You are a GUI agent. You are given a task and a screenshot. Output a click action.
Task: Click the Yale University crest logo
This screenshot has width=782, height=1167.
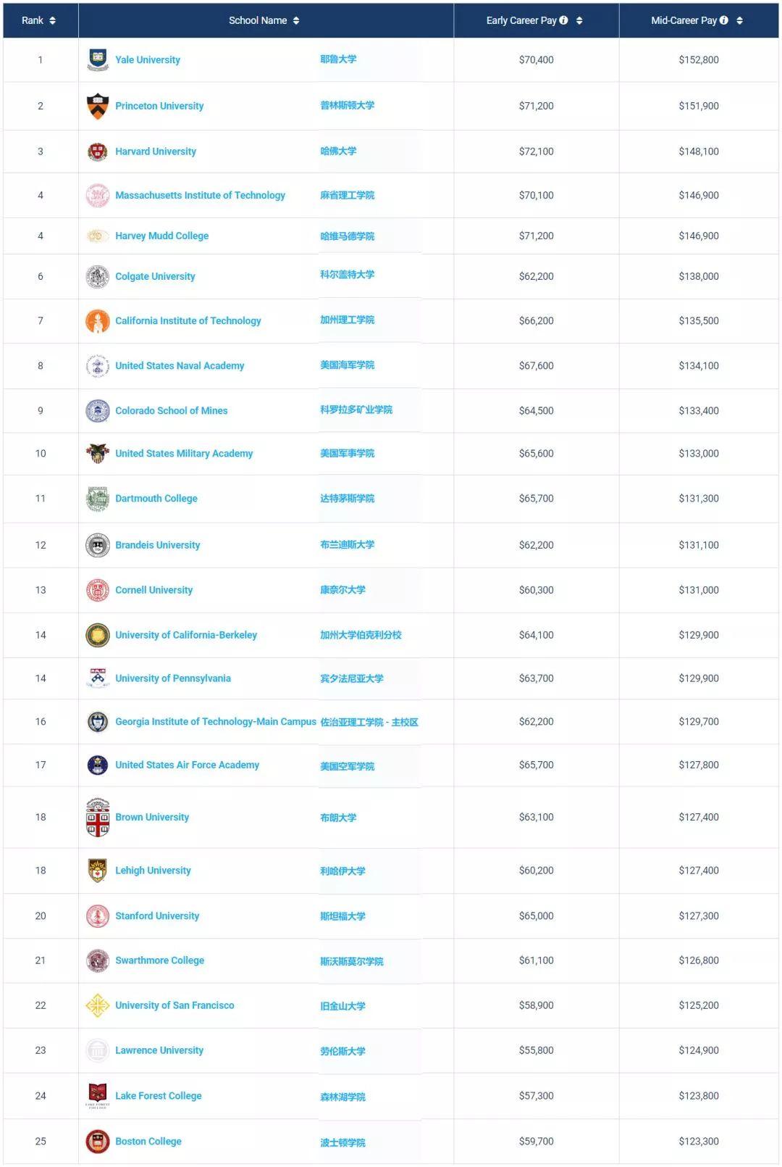pyautogui.click(x=98, y=59)
